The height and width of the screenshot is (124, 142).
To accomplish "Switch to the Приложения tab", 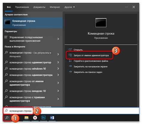I will [22, 7].
